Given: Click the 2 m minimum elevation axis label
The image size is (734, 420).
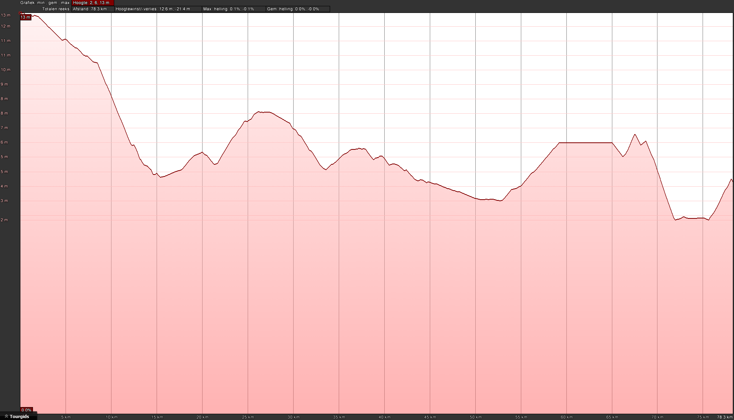Looking at the screenshot, I should [x=5, y=220].
